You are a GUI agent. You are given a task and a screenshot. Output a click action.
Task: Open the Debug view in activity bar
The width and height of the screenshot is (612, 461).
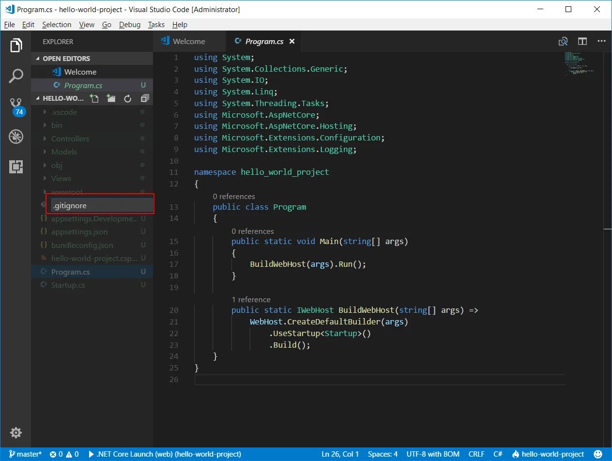[x=16, y=137]
